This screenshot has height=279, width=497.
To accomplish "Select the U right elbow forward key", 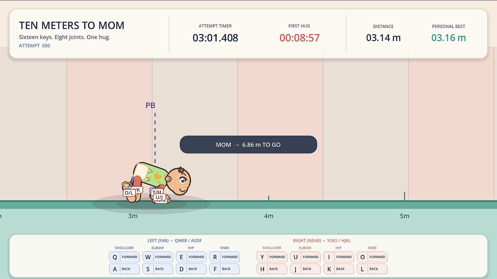I will (x=305, y=257).
